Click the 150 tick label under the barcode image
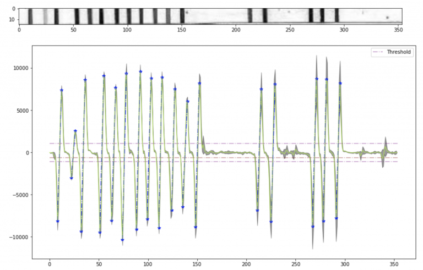 tap(181, 30)
